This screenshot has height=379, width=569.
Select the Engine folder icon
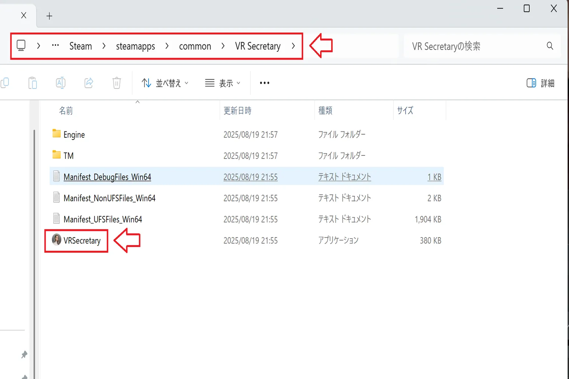(56, 134)
